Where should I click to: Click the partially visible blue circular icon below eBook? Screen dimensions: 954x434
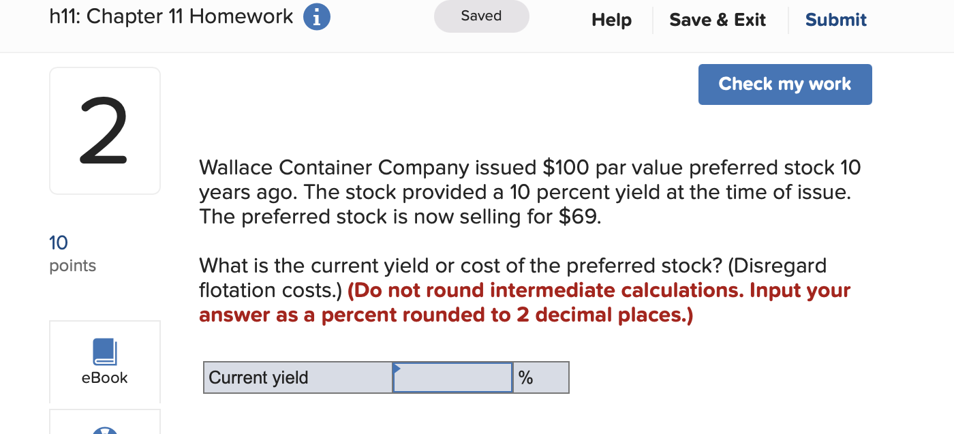104,430
